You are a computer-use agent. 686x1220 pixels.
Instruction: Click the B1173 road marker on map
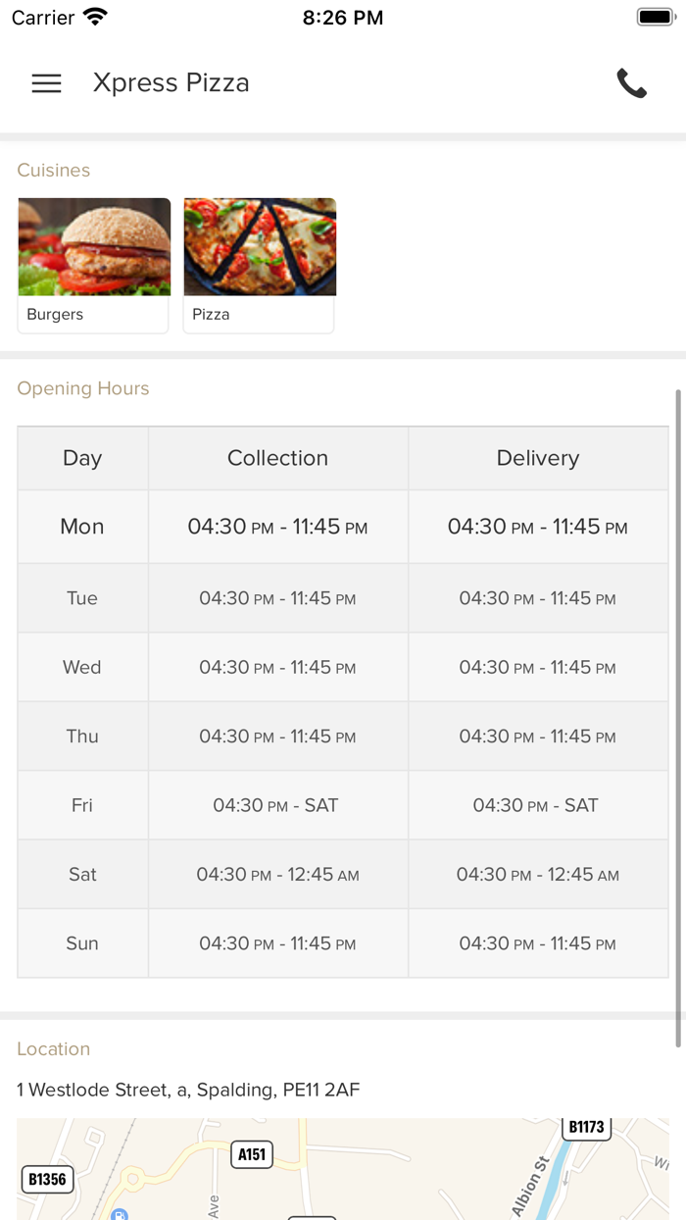tap(586, 1128)
